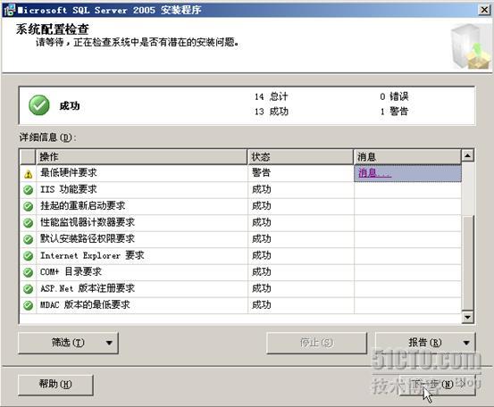This screenshot has width=494, height=407.
Task: Click the 详细信息(D): label
Action: pyautogui.click(x=48, y=137)
